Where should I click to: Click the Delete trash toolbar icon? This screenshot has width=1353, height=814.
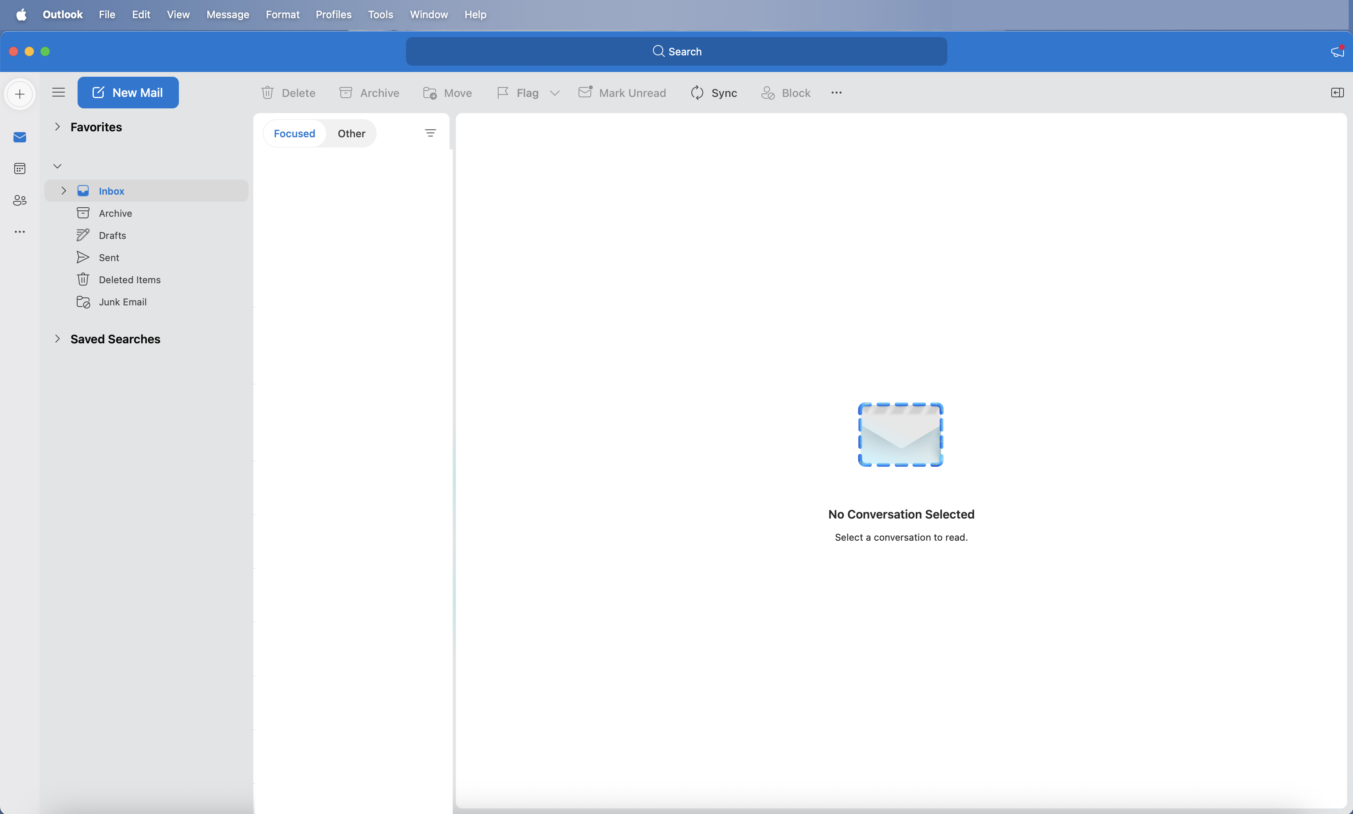[267, 93]
